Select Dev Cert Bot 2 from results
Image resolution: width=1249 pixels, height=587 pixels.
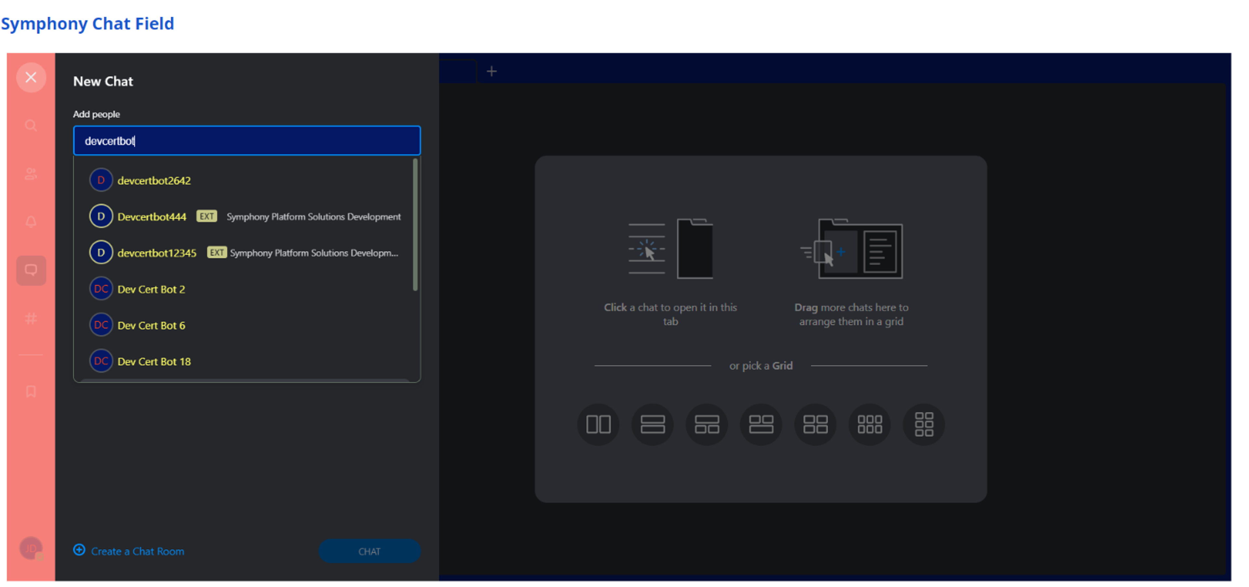247,289
